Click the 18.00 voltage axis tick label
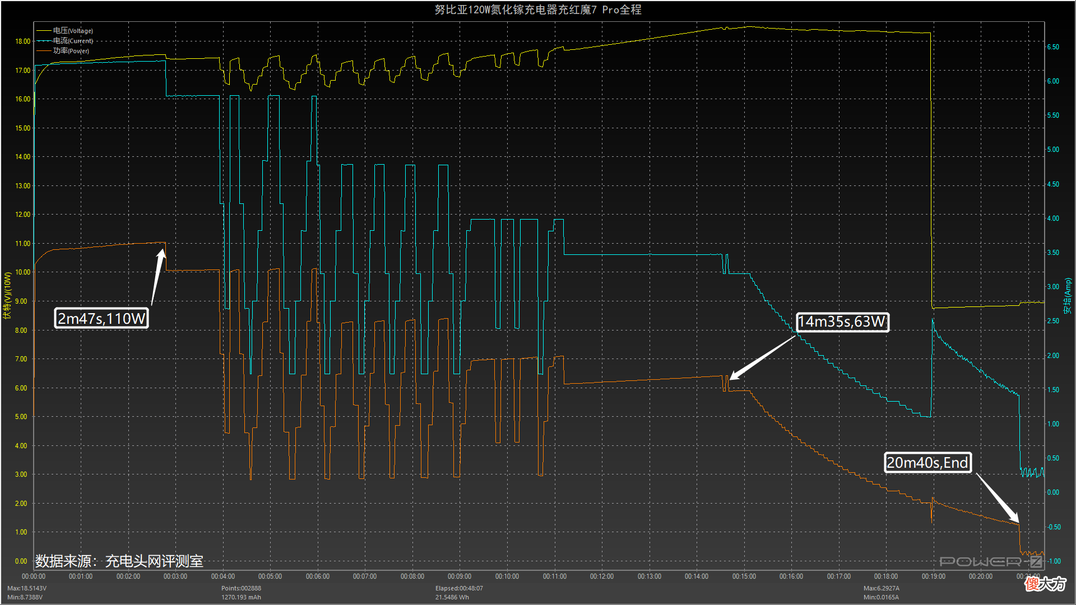The height and width of the screenshot is (605, 1076). [x=23, y=41]
